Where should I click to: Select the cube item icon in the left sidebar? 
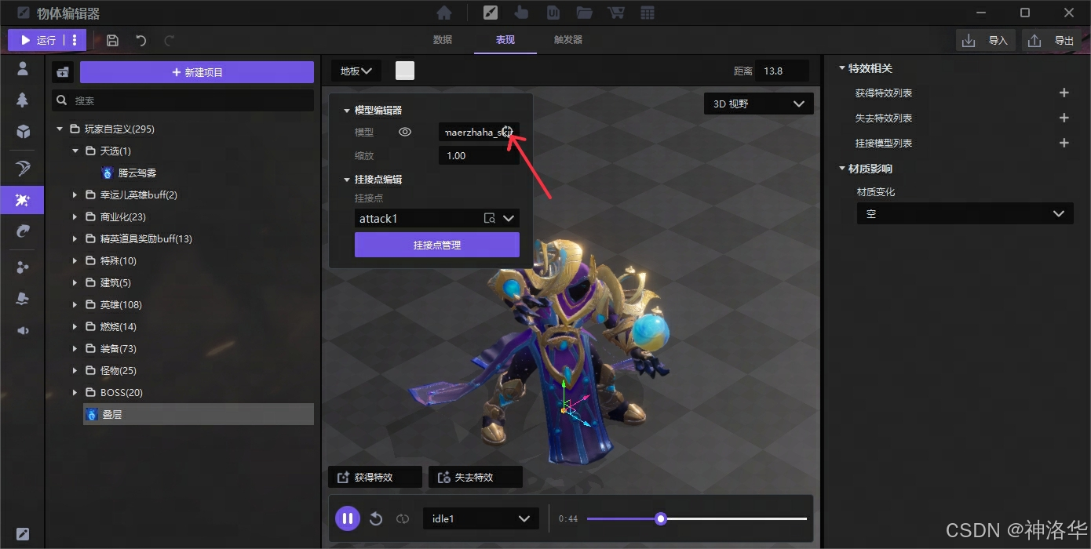[23, 131]
